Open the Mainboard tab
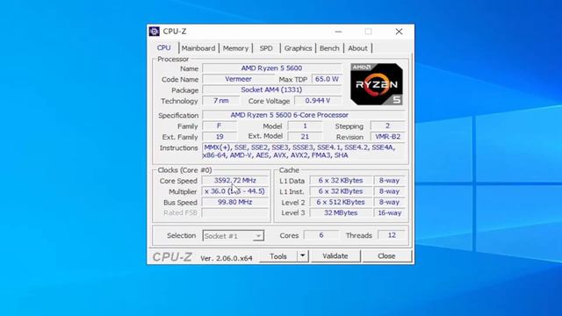 pos(198,48)
